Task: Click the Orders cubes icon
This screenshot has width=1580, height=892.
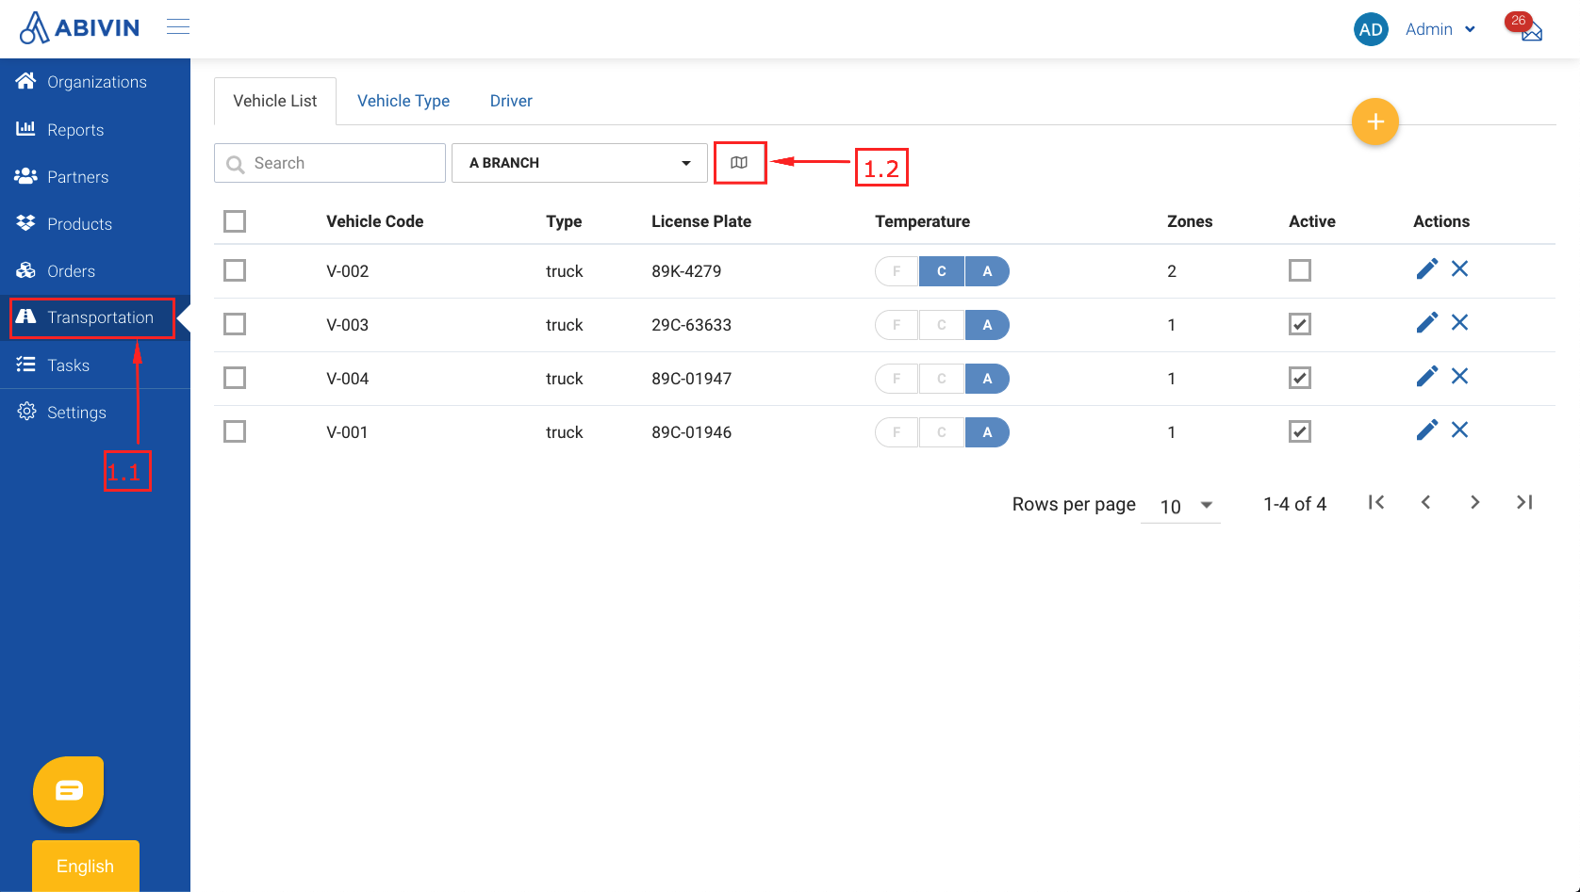Action: (25, 270)
